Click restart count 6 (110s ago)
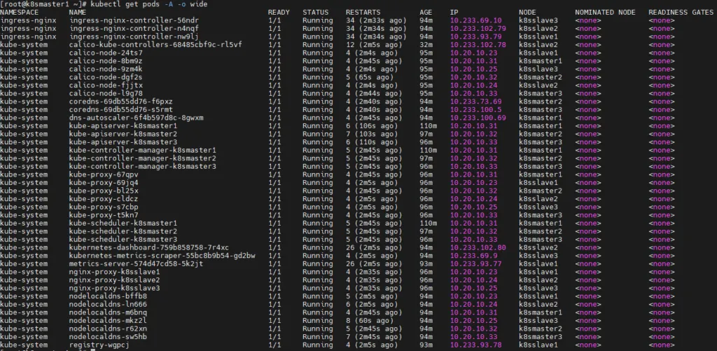 [371, 142]
